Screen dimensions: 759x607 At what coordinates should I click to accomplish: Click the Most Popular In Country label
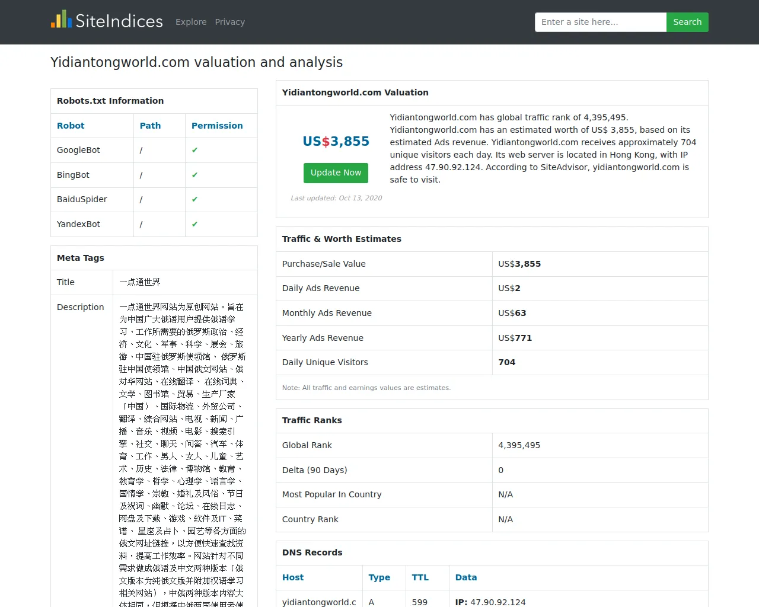pos(331,494)
